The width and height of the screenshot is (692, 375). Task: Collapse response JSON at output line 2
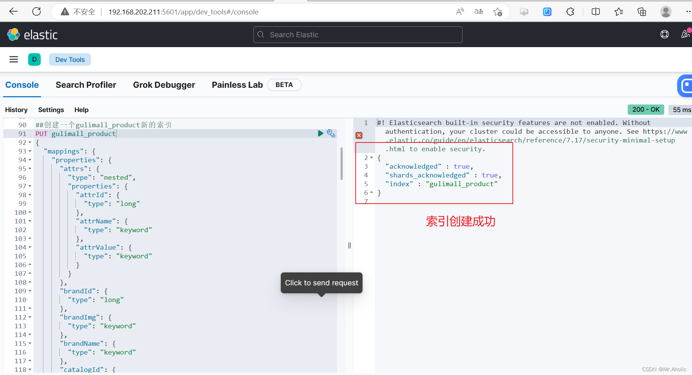pyautogui.click(x=372, y=158)
